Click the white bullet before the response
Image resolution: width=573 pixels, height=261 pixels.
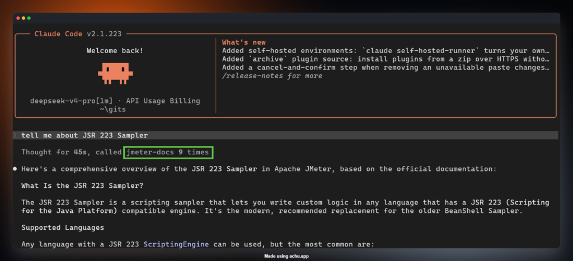click(15, 169)
